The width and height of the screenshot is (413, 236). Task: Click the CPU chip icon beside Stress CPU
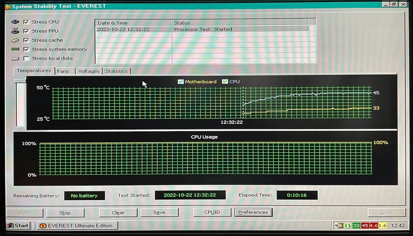tap(15, 22)
